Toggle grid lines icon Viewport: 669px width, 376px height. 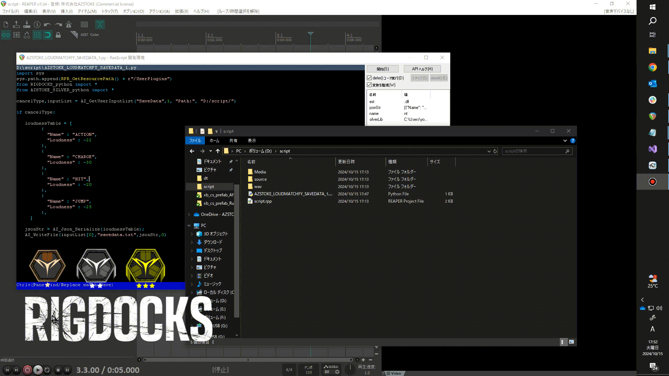coord(37,35)
